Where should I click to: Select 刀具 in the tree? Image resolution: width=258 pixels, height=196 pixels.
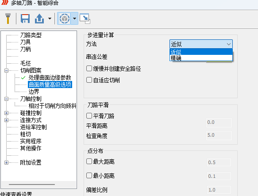(x=25, y=42)
